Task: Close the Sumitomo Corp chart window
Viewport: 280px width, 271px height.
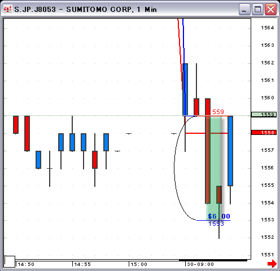Action: pos(270,9)
